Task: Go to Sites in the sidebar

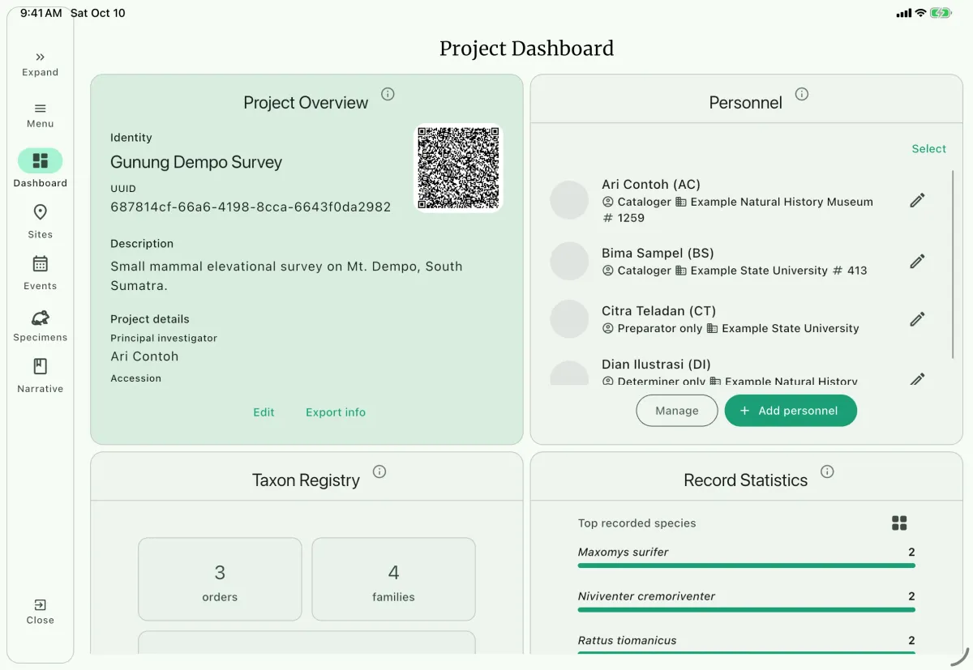Action: pos(40,221)
